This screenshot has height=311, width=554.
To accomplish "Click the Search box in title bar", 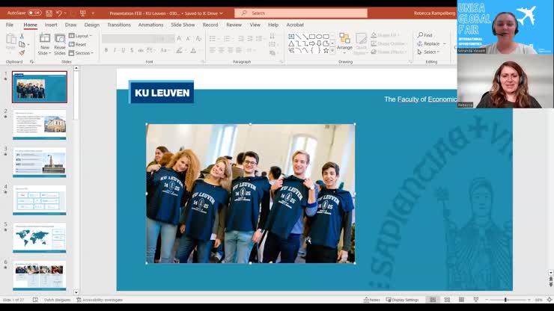I will (301, 13).
